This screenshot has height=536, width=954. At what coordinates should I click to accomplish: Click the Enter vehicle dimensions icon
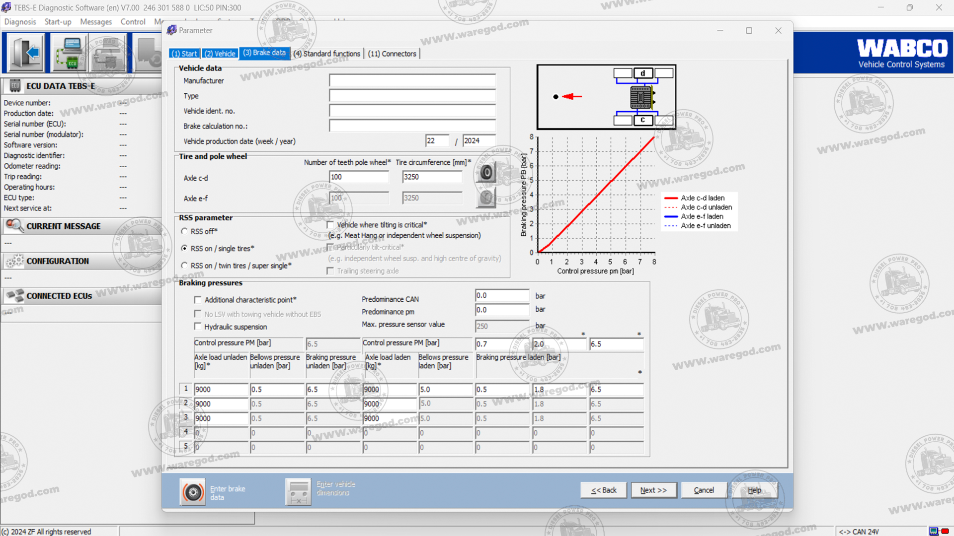click(x=299, y=492)
